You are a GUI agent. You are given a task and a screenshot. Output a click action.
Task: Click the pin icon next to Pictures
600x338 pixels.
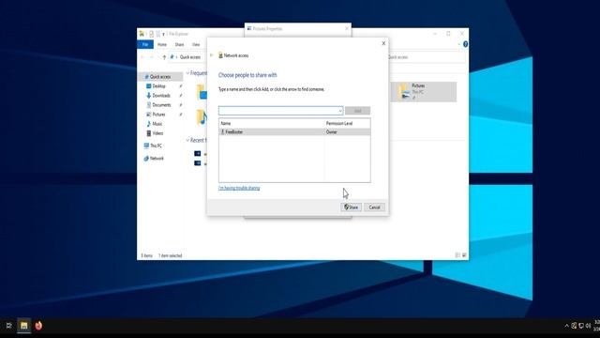pyautogui.click(x=180, y=115)
